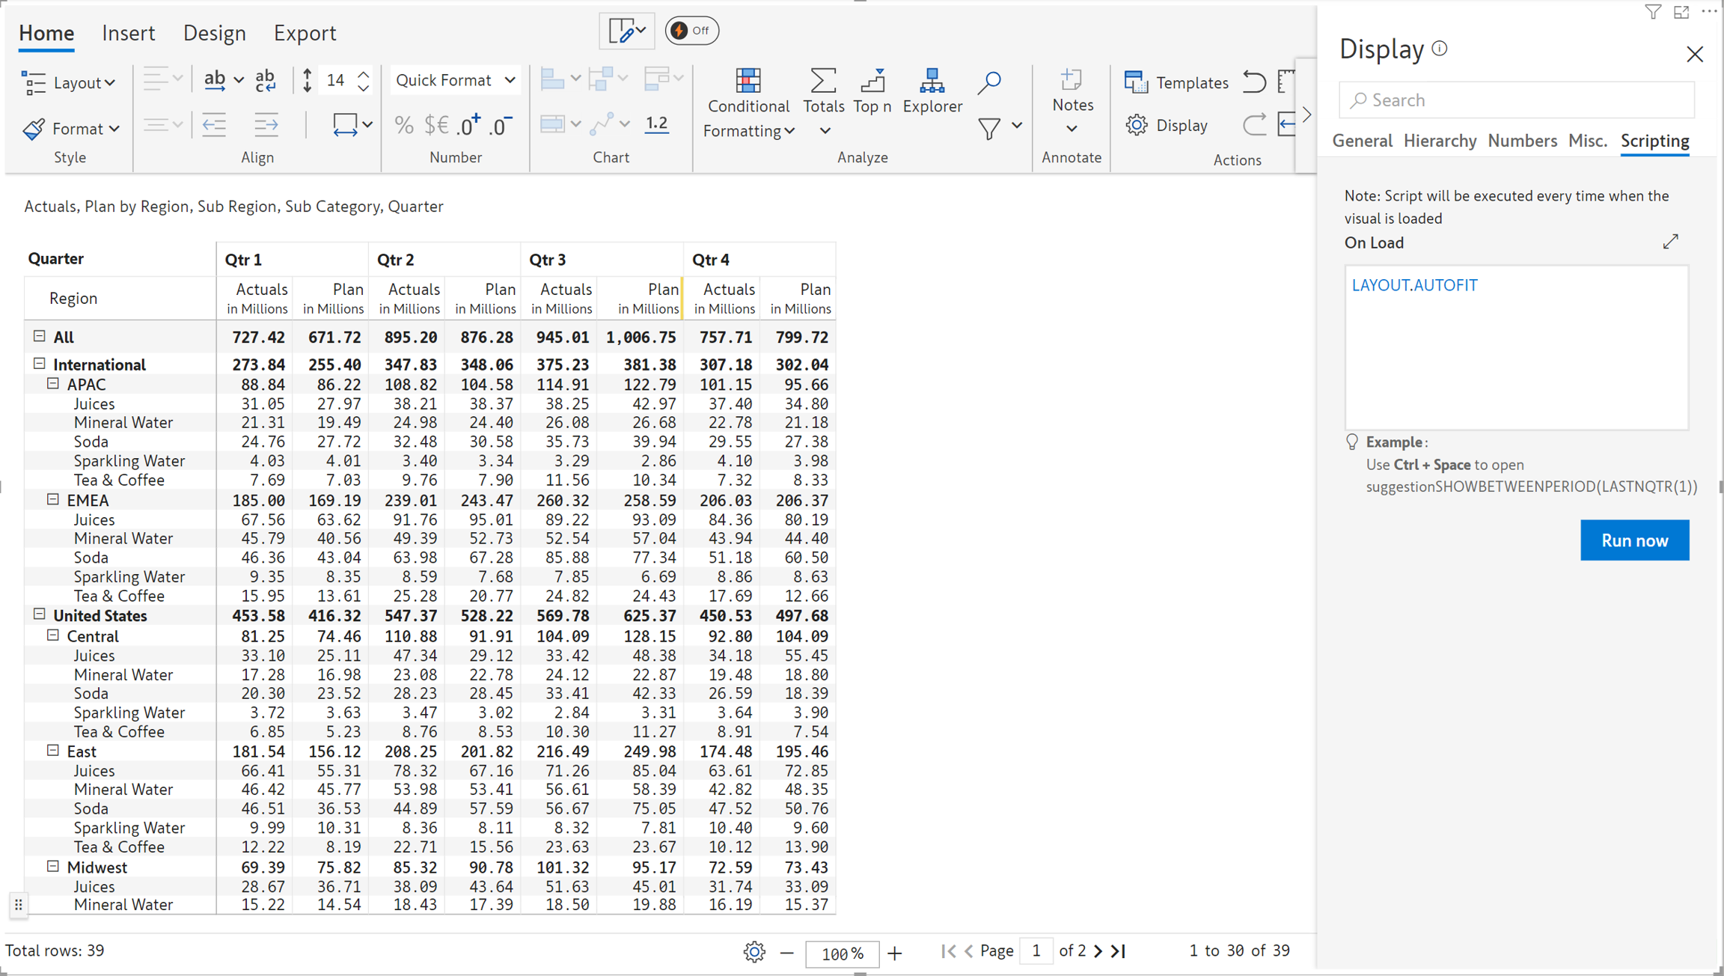
Task: Open the Quick Format dropdown
Action: [x=455, y=80]
